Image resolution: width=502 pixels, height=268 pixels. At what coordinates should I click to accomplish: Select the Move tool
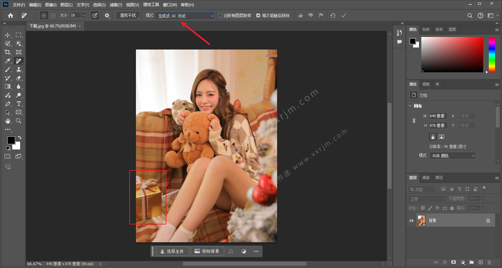click(x=8, y=35)
